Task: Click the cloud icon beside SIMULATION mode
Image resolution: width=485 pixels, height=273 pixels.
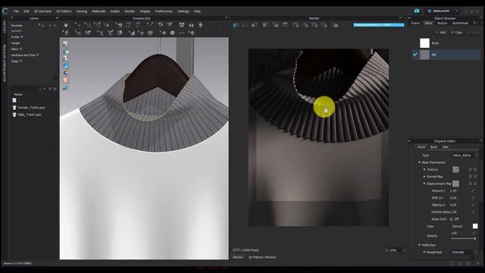Action: click(x=417, y=11)
